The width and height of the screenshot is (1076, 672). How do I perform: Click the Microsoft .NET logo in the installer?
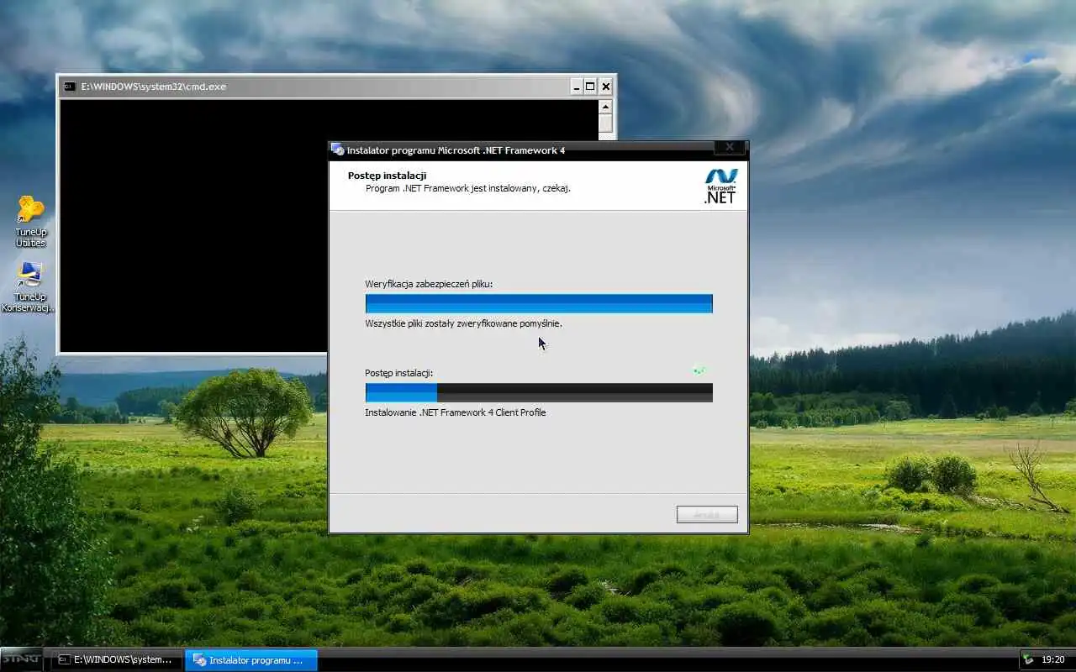click(x=720, y=186)
